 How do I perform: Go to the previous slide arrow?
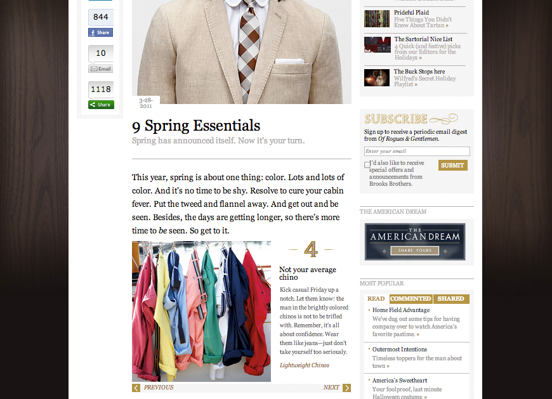click(136, 388)
